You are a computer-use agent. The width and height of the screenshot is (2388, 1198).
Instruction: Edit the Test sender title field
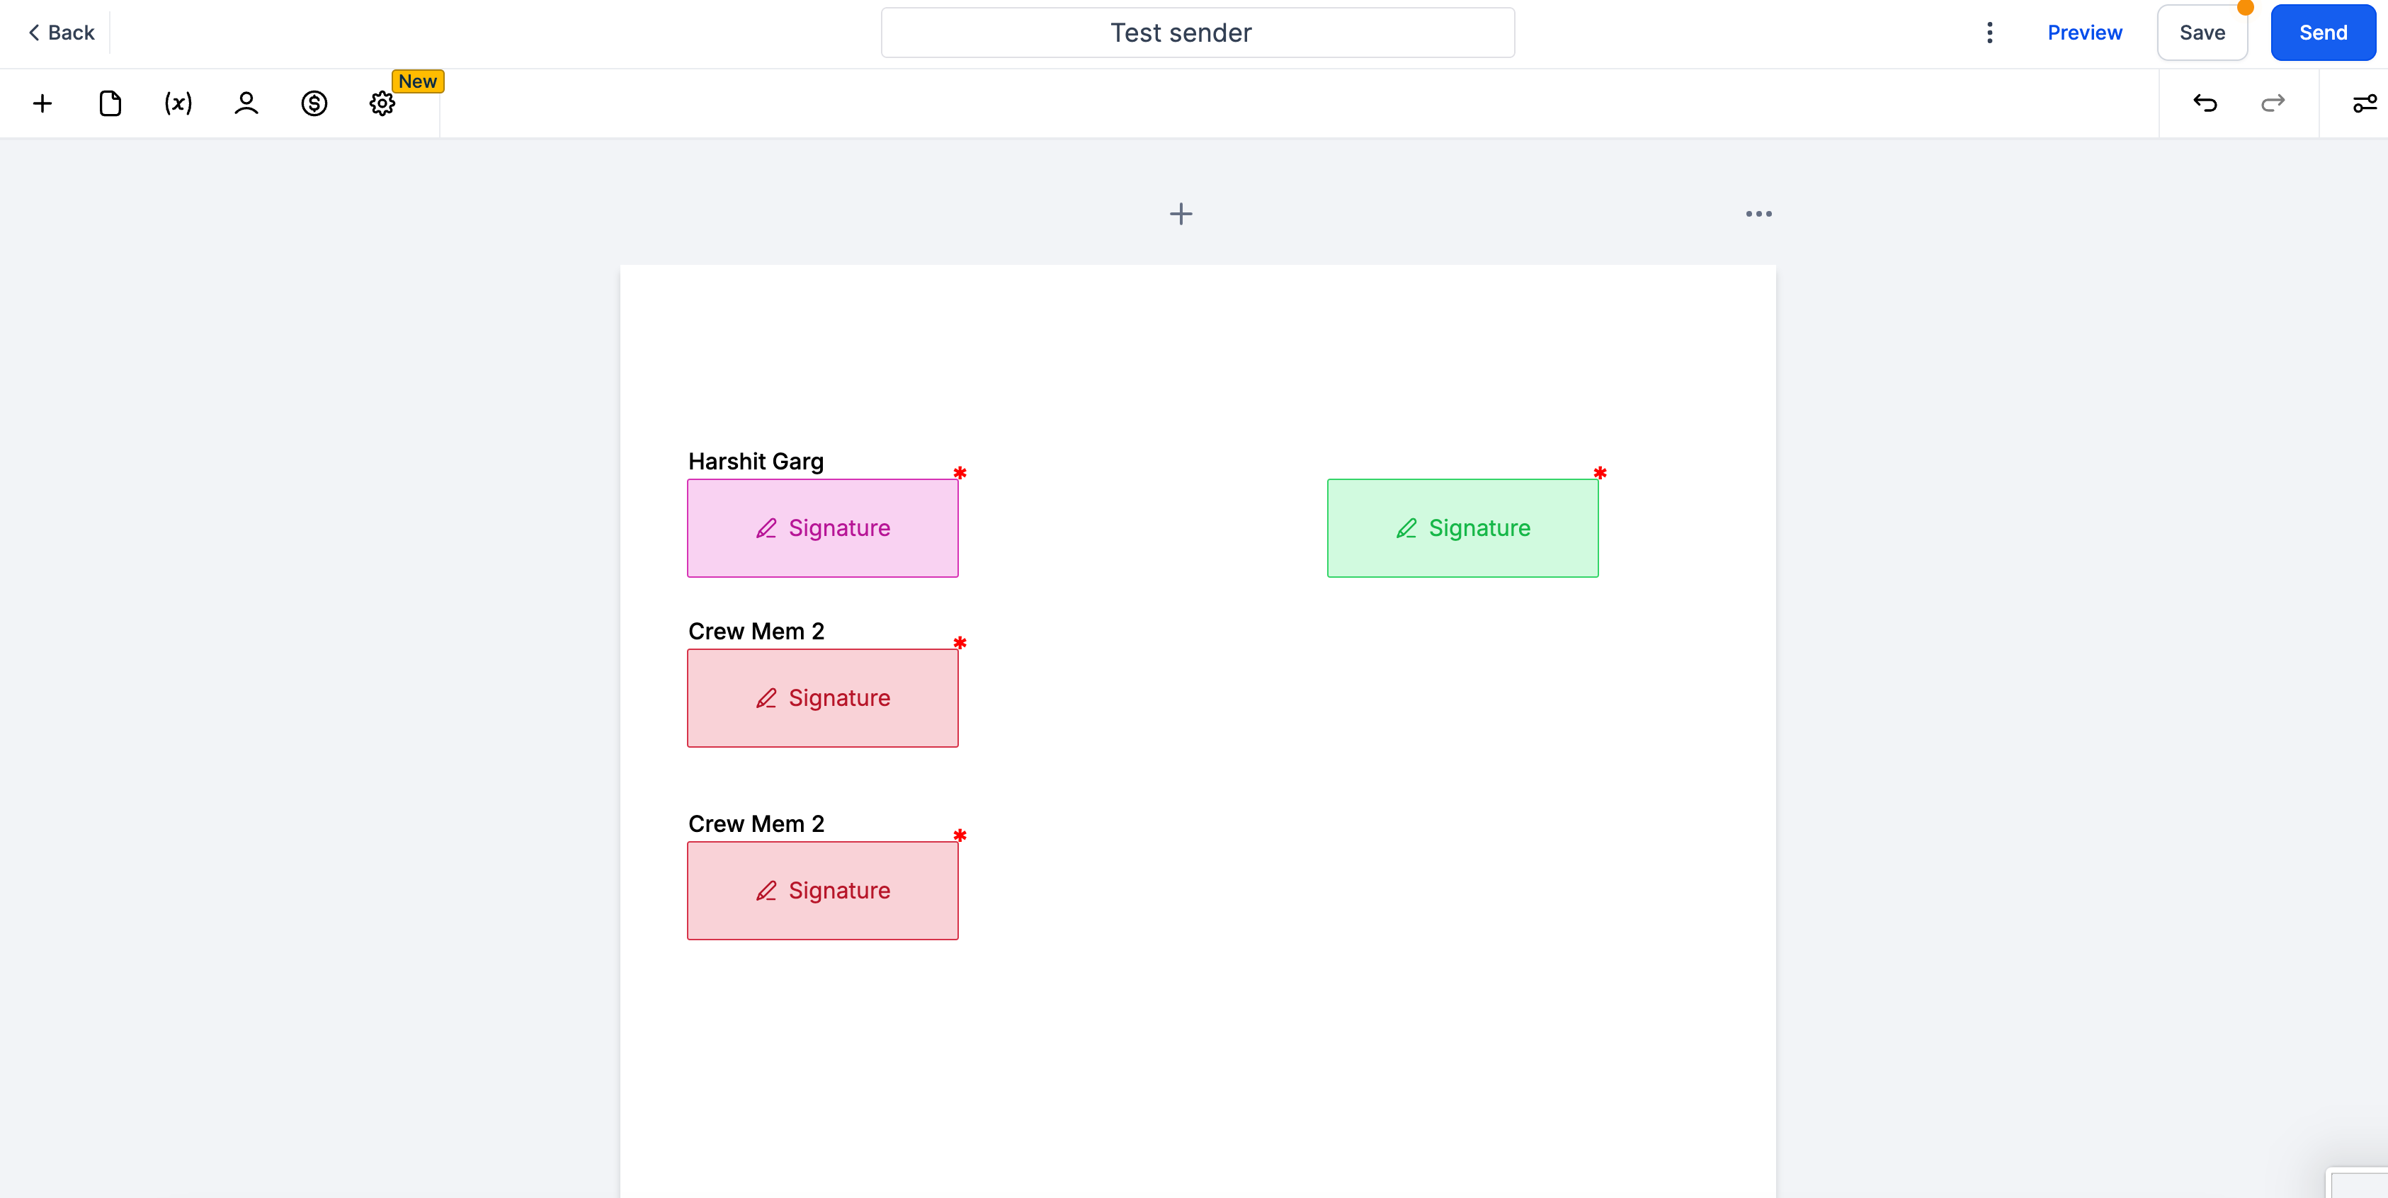[x=1198, y=33]
